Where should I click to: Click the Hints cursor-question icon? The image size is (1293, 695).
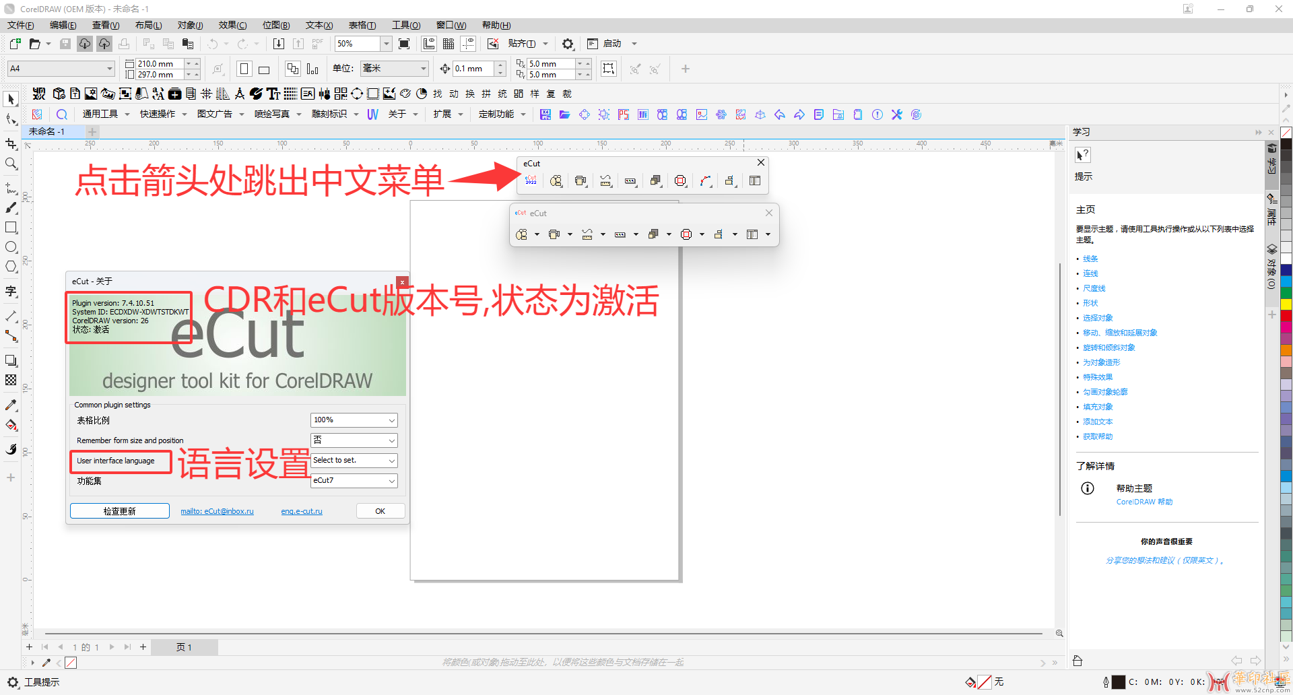click(x=1082, y=155)
